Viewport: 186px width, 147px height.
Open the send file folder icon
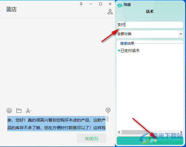pos(19,110)
